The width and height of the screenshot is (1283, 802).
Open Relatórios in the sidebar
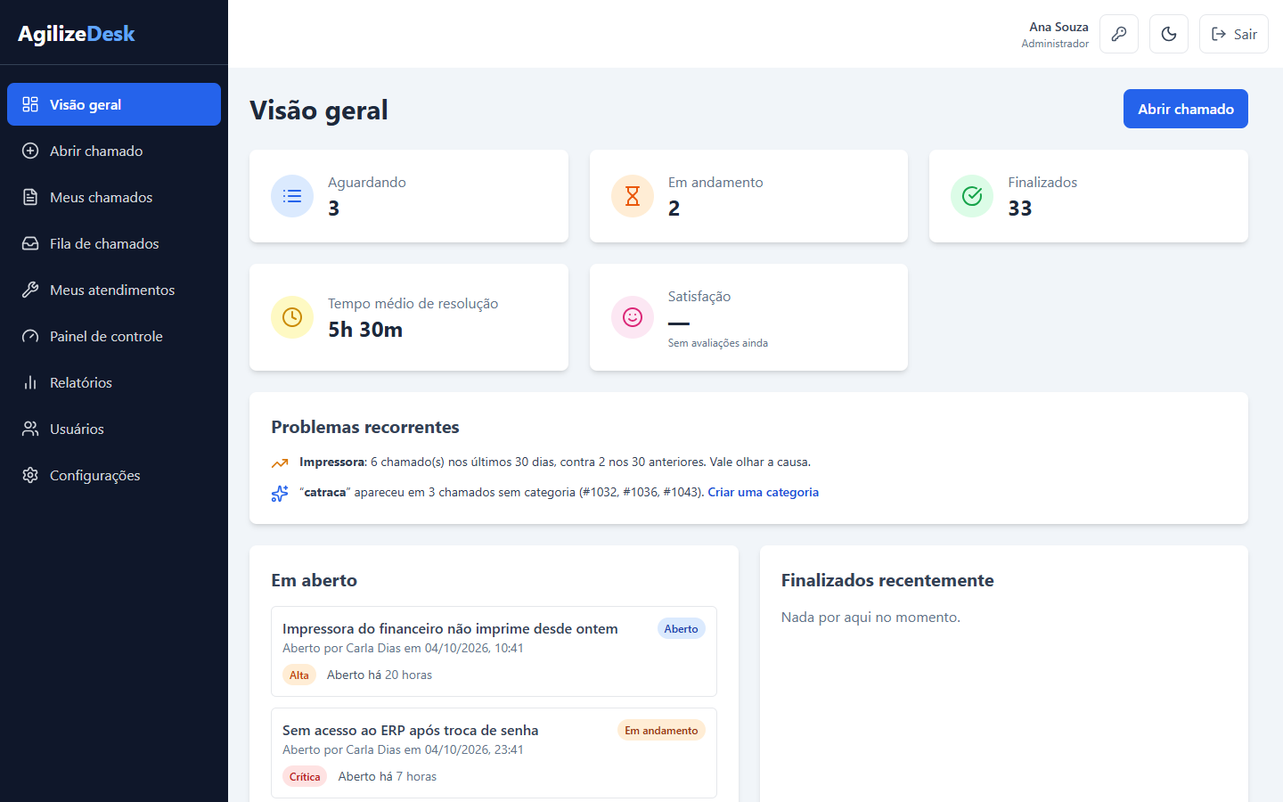coord(114,382)
